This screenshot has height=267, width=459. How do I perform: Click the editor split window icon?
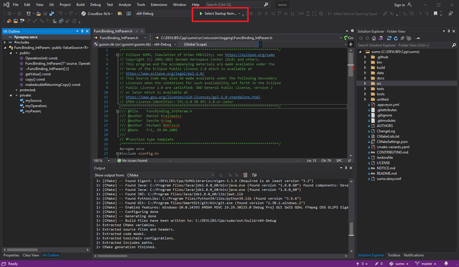351,44
